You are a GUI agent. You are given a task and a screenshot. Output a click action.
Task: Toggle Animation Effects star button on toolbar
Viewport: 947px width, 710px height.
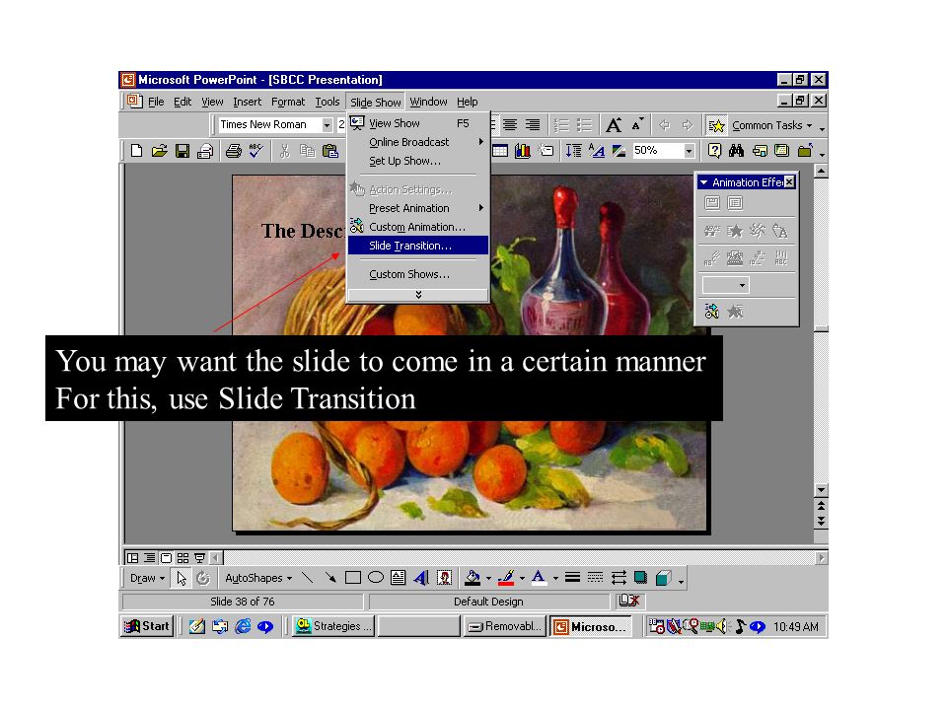pos(716,125)
